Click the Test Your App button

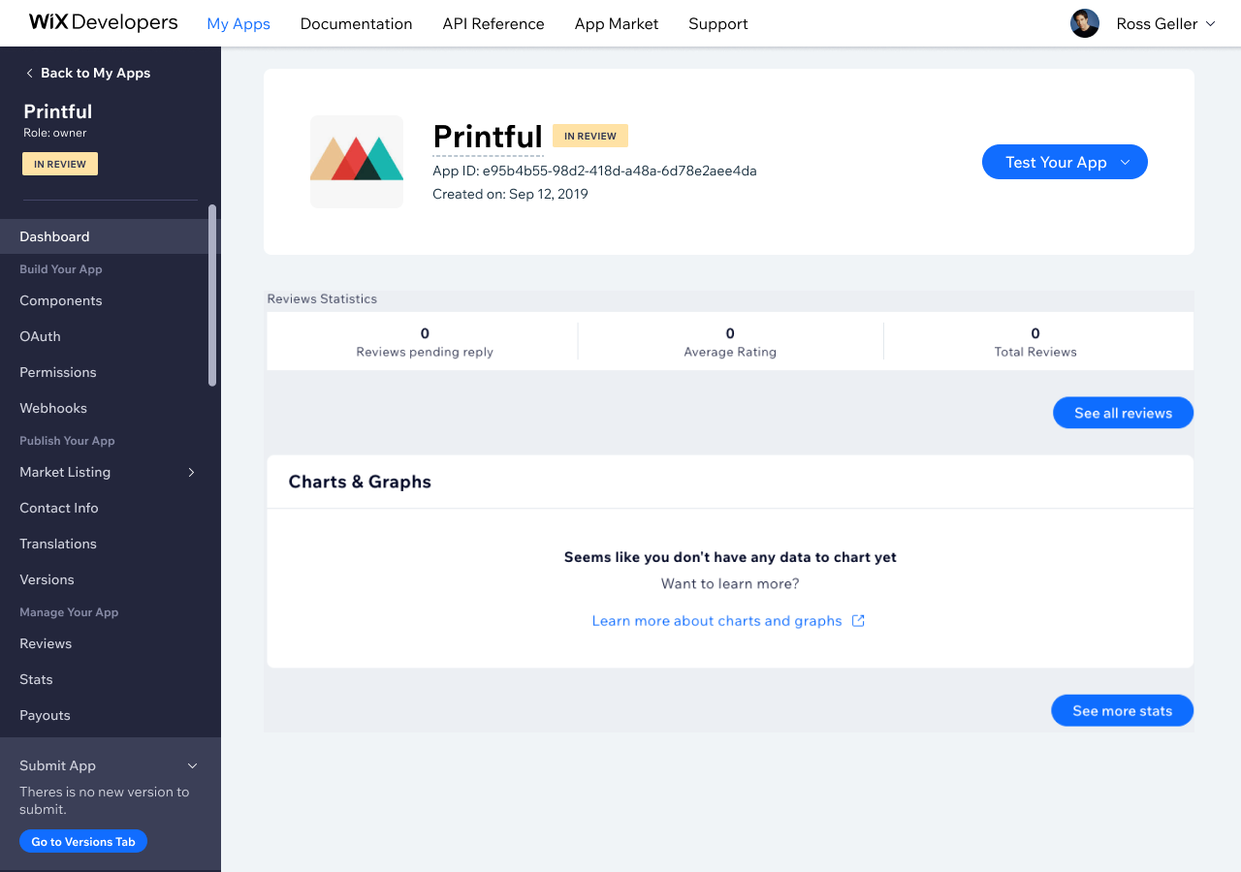(1065, 163)
